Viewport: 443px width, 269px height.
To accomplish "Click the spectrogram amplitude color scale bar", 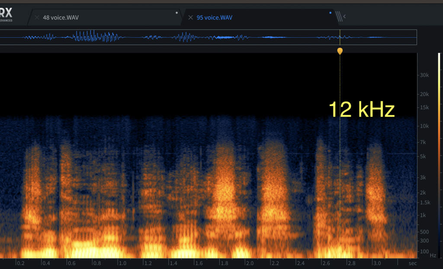I will [x=439, y=156].
